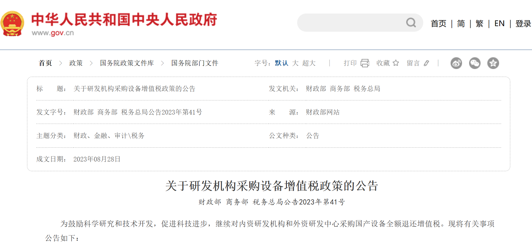The width and height of the screenshot is (532, 244).
Task: Click the 主题分类 field label
Action: click(x=51, y=136)
